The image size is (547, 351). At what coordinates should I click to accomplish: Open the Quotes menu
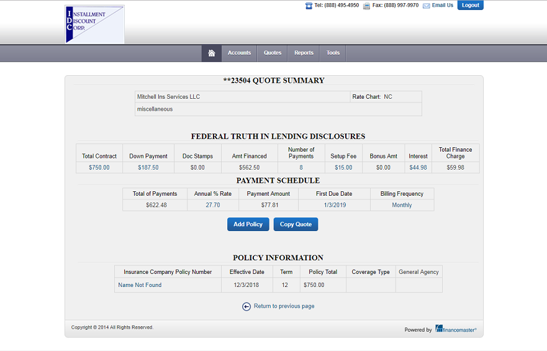[x=273, y=53]
